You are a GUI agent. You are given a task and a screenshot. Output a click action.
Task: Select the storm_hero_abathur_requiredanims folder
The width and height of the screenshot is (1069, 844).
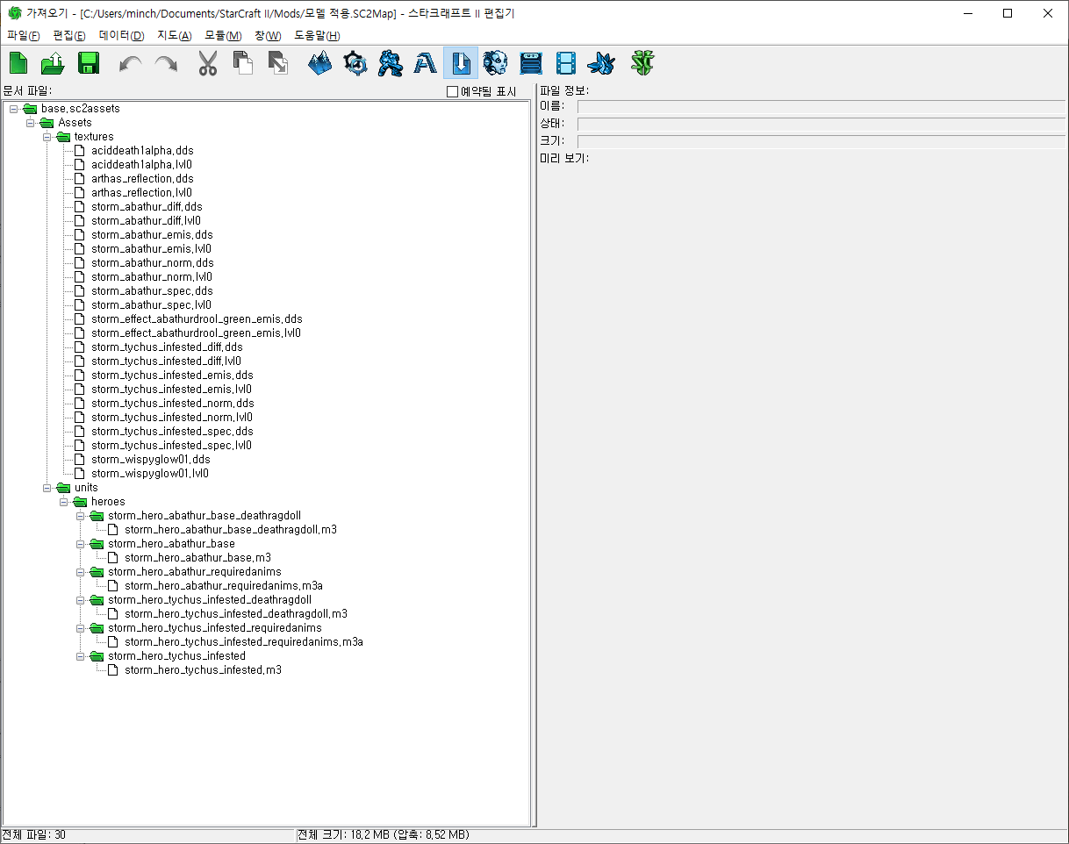(195, 572)
